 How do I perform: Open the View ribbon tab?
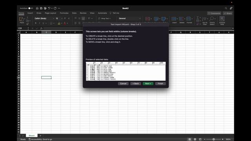(x=92, y=13)
